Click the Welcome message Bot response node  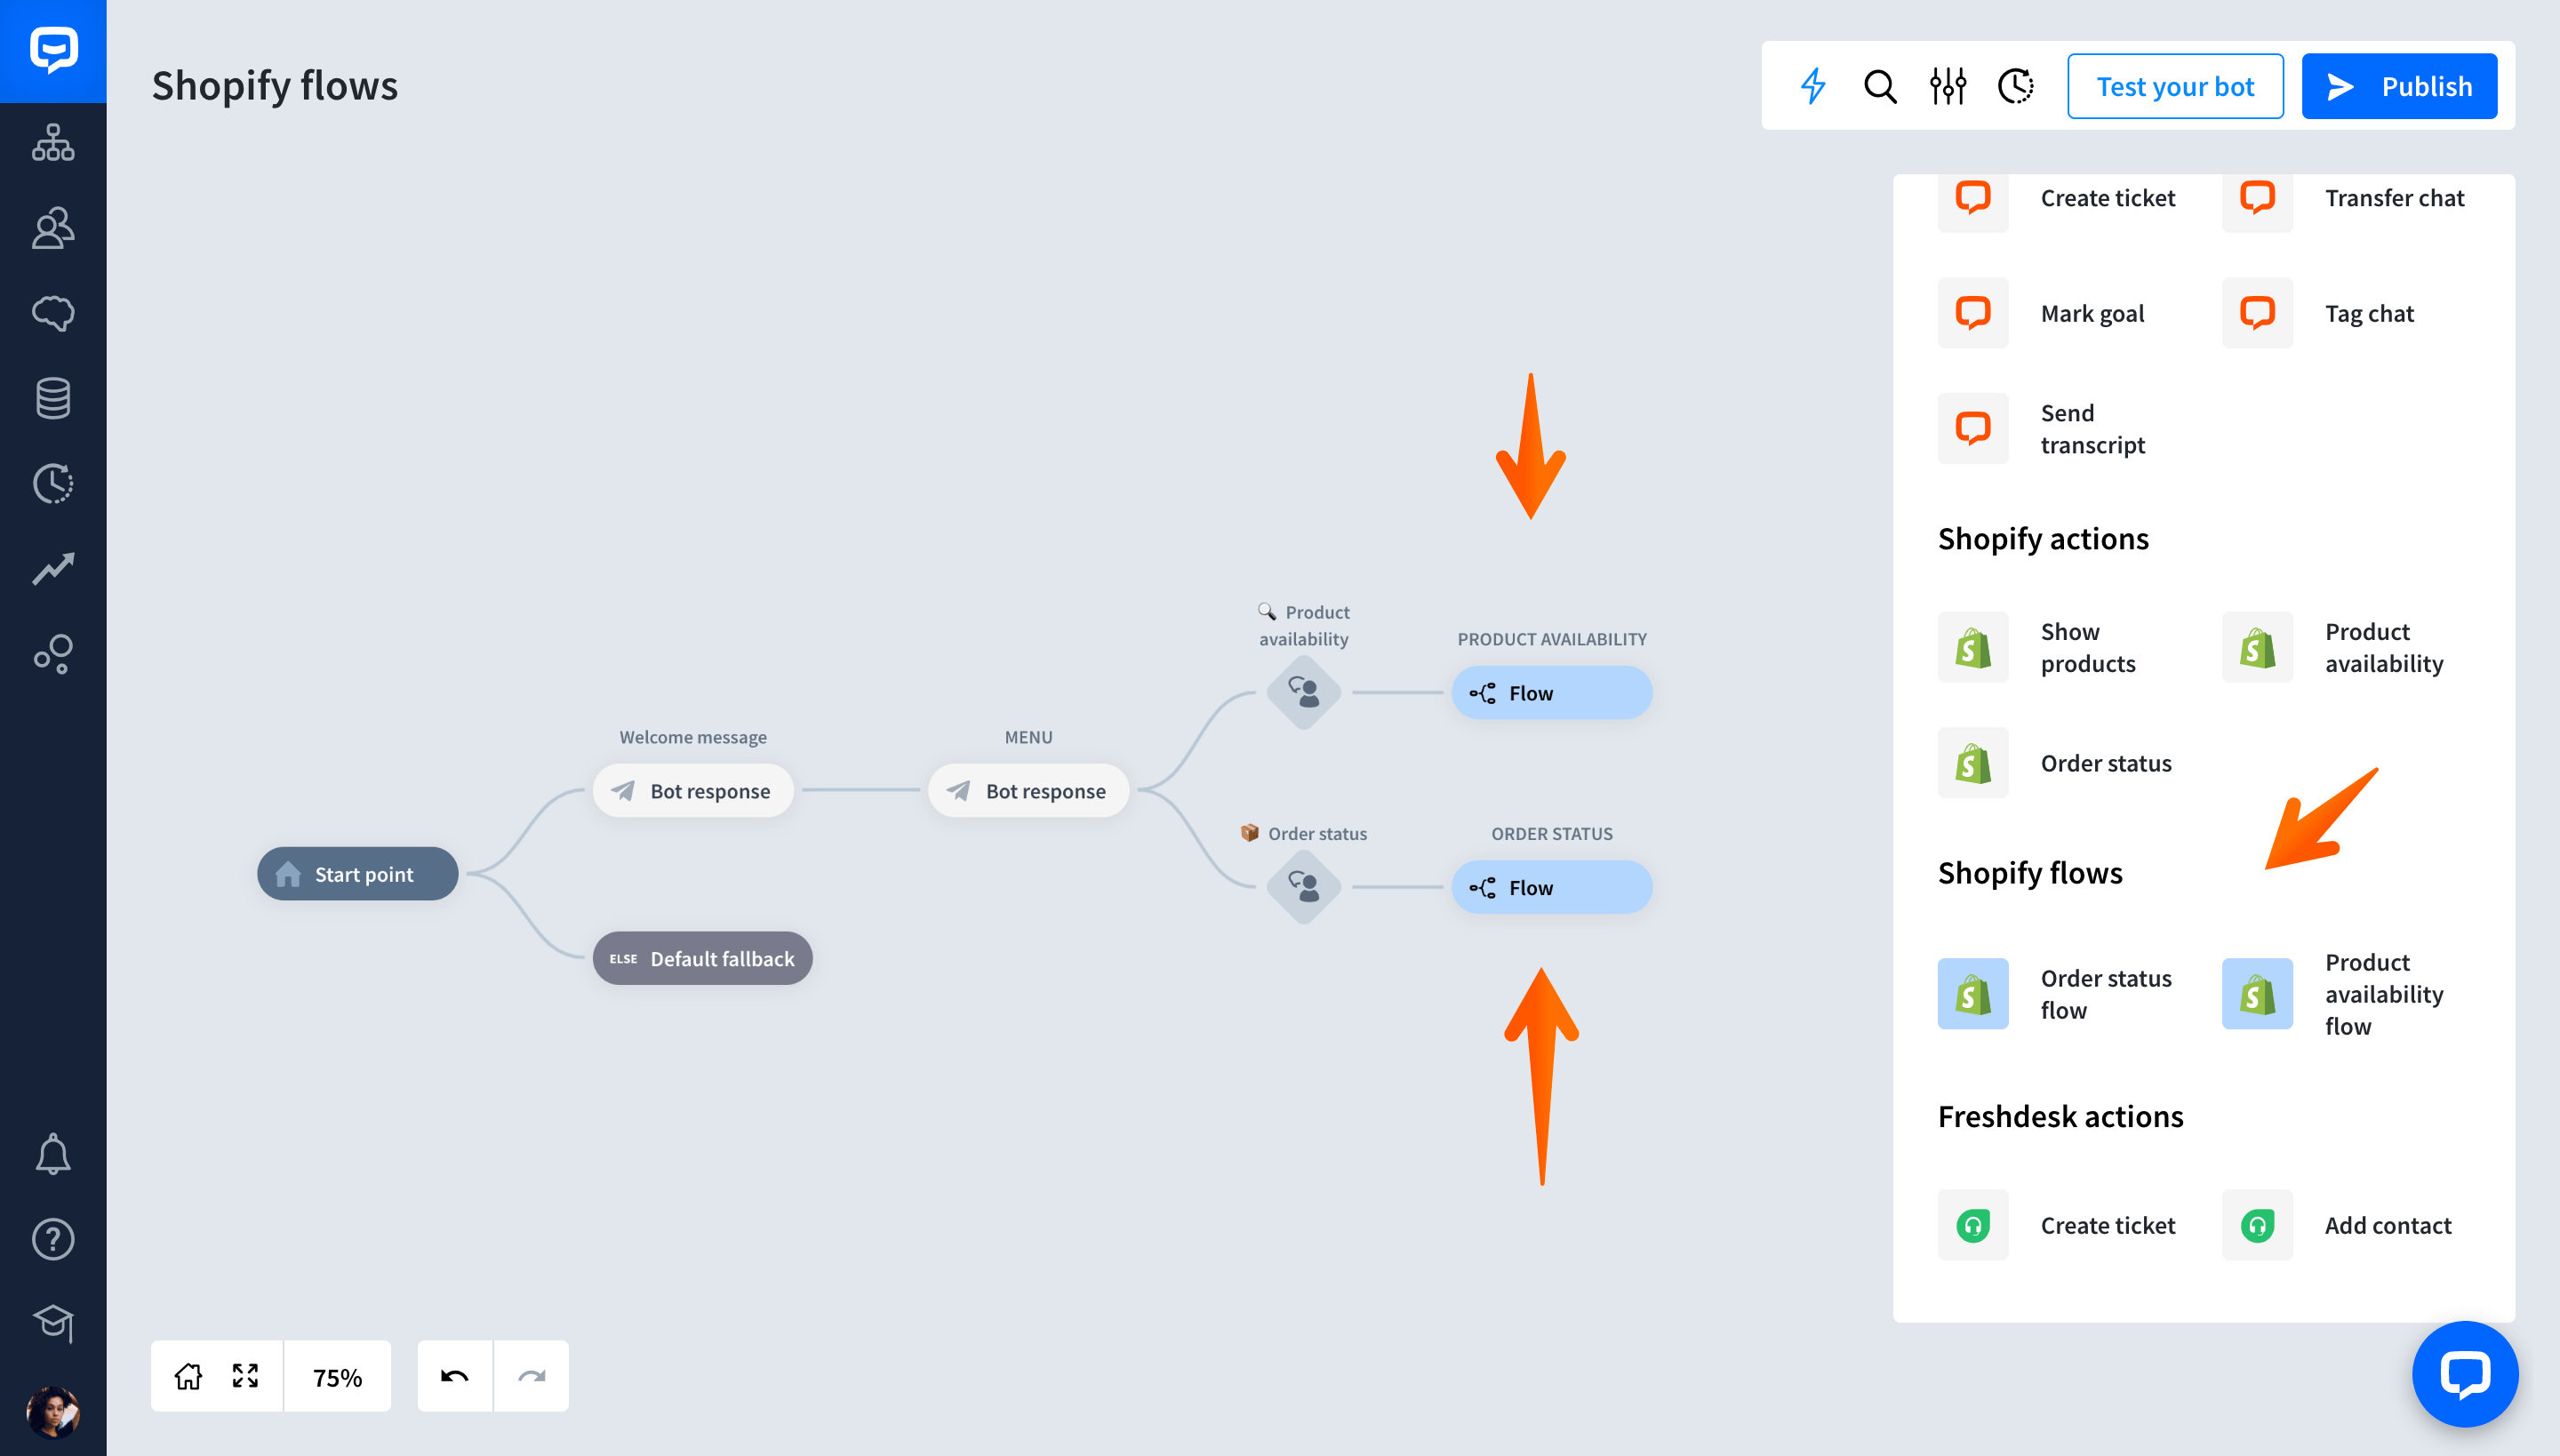693,791
